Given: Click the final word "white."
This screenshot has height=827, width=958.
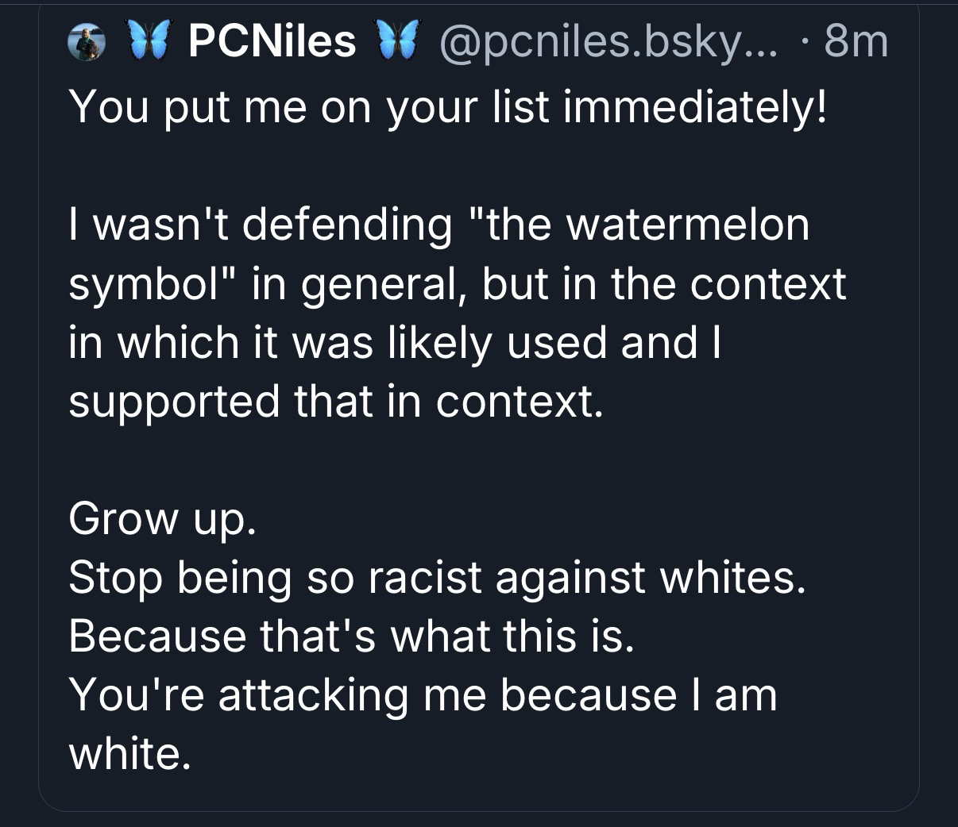Looking at the screenshot, I should (x=129, y=753).
